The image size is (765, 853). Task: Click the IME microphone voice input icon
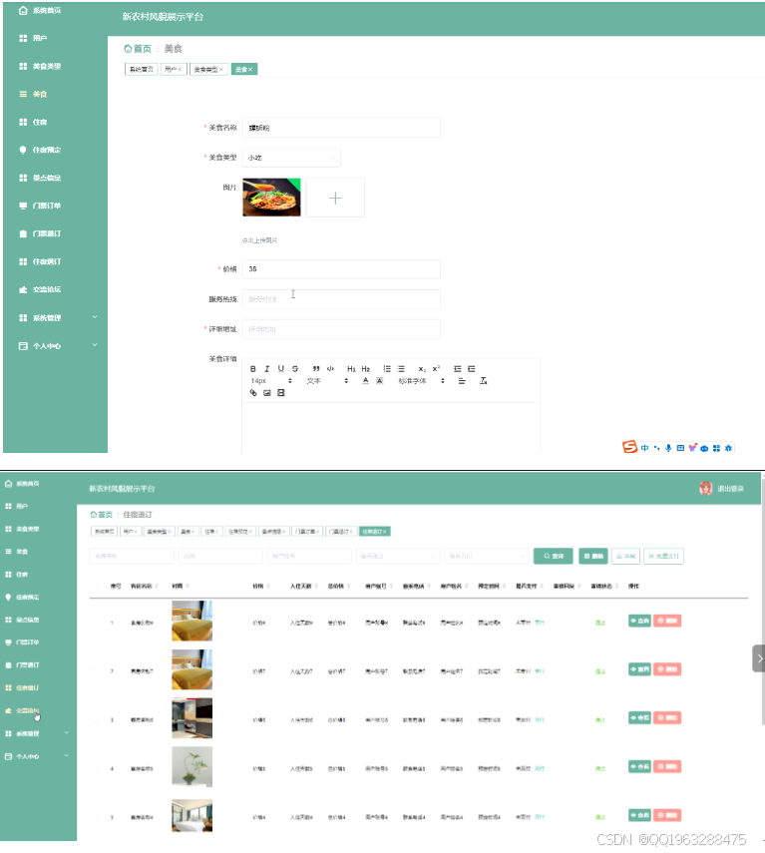point(668,448)
